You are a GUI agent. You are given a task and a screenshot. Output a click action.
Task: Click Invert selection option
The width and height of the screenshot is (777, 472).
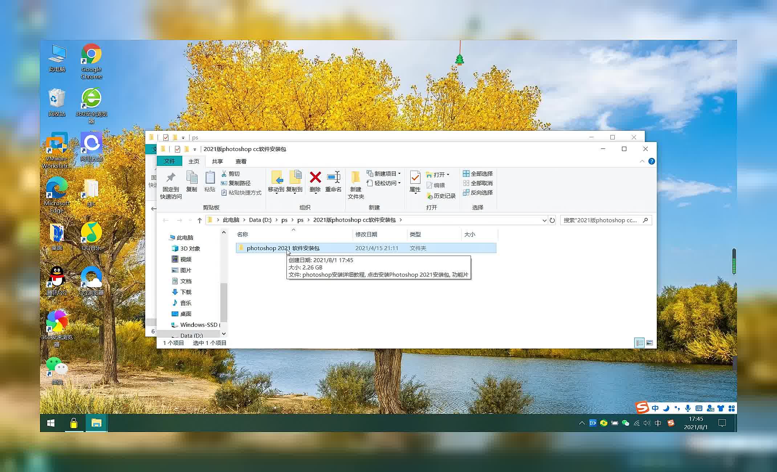tap(478, 192)
